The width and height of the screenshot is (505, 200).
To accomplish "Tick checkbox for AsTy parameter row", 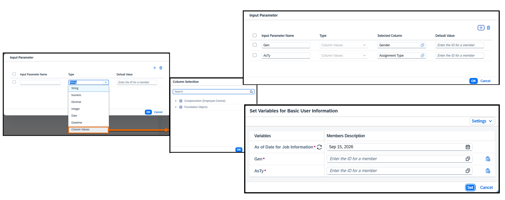I will 255,55.
